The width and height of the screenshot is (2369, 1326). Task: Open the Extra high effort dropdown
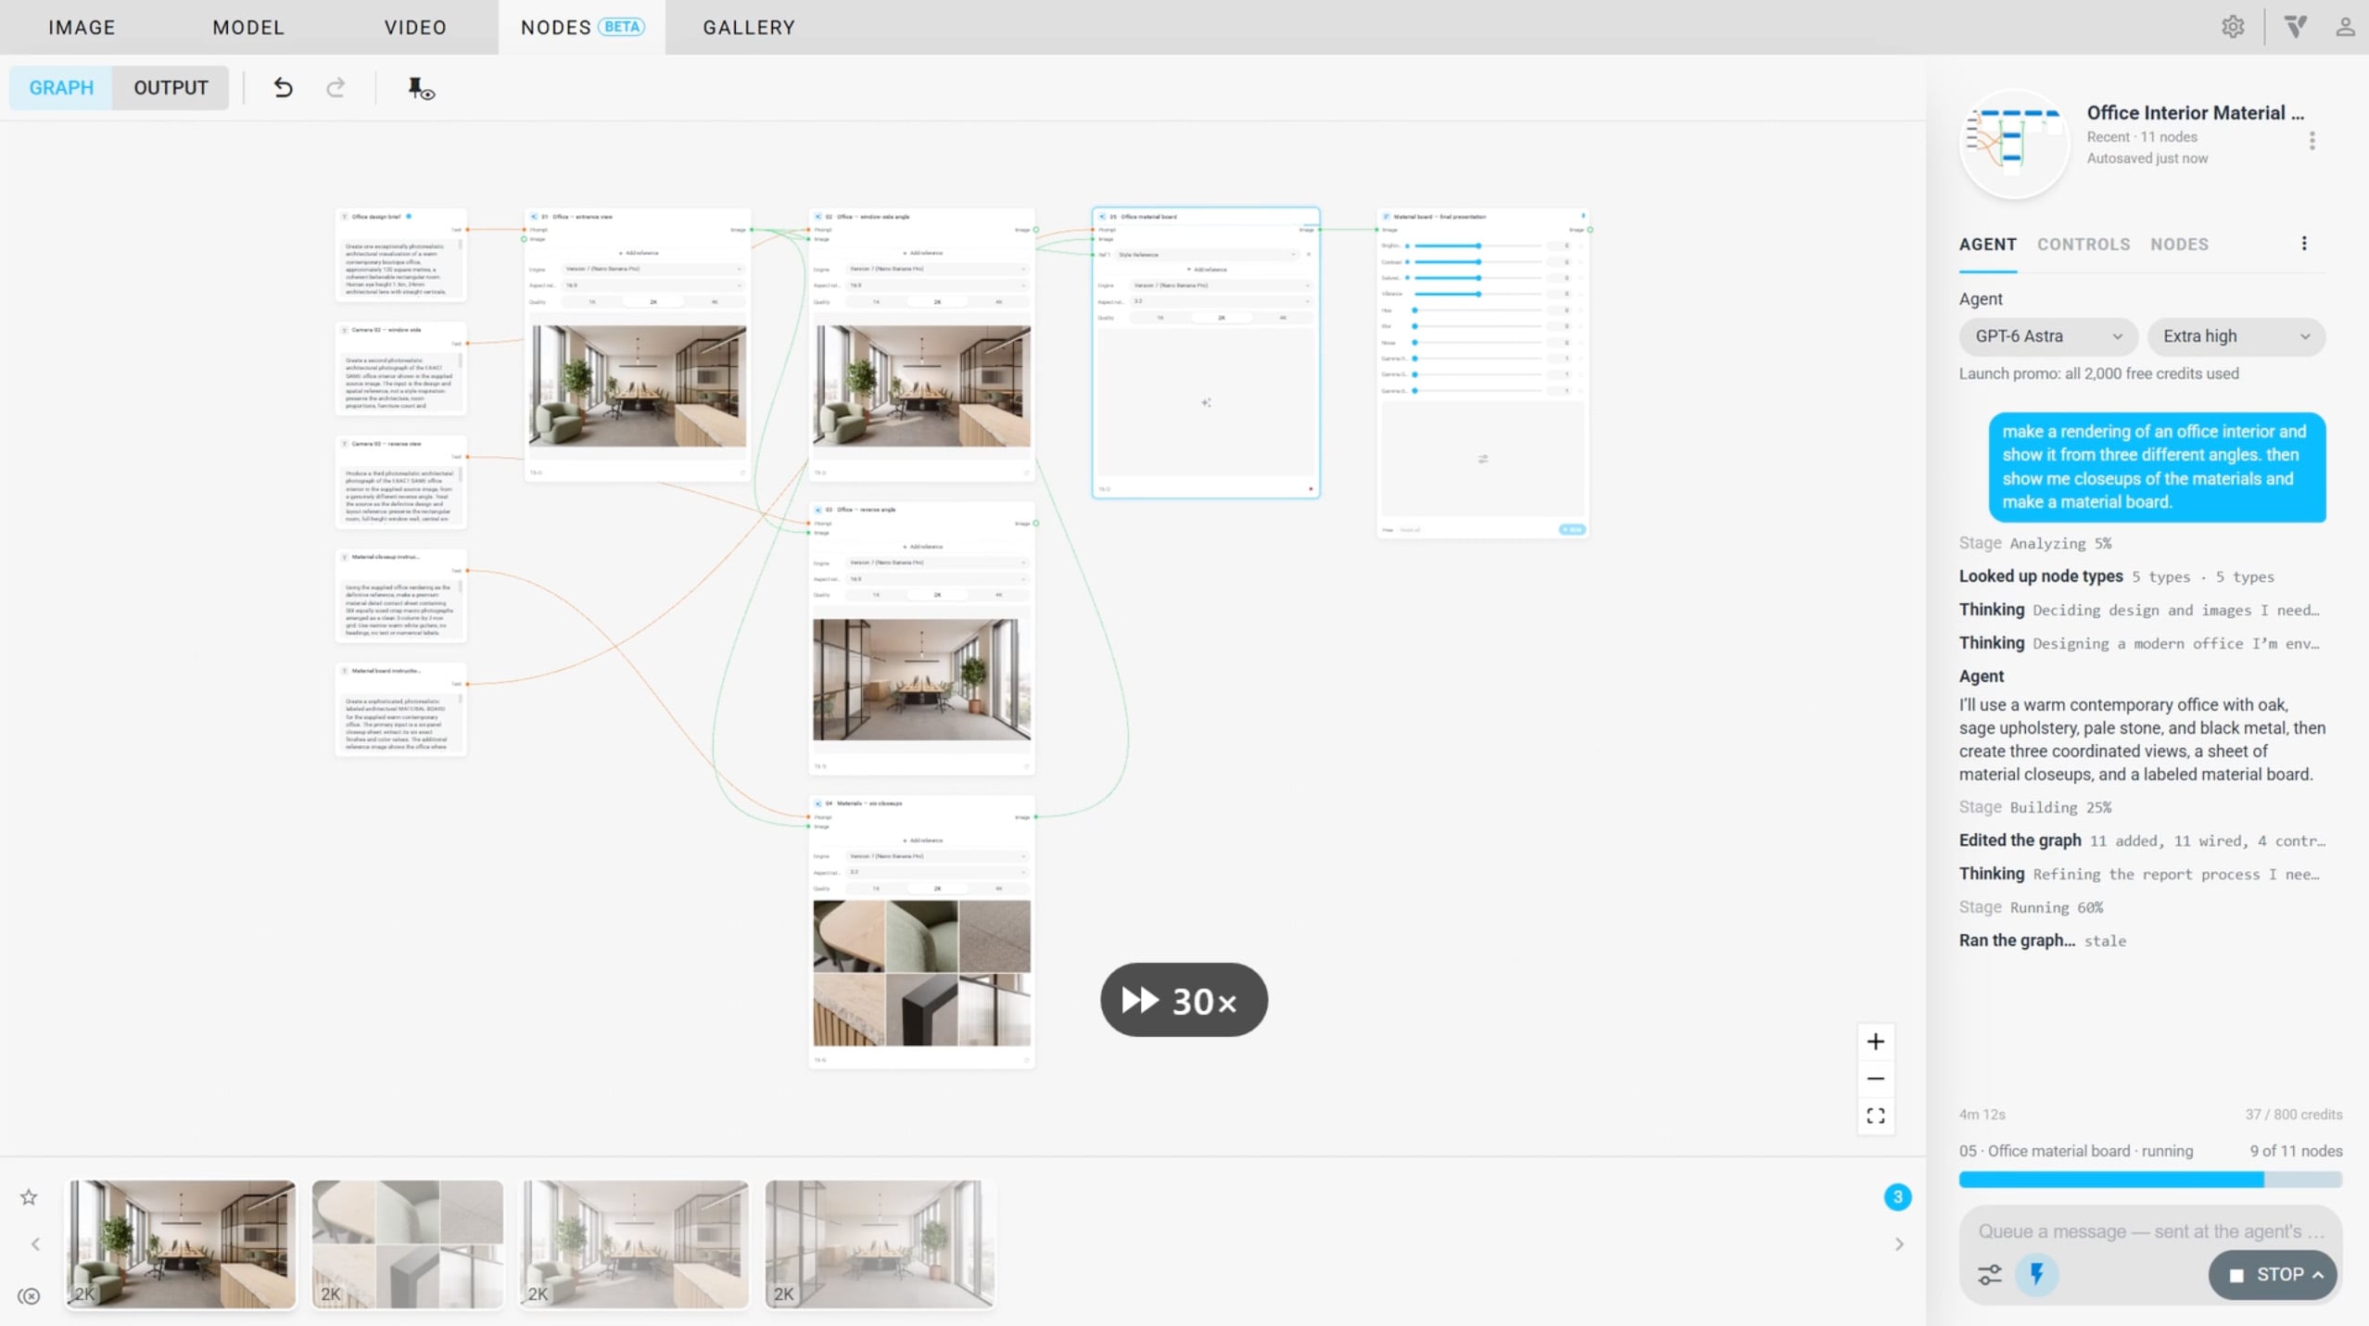point(2236,336)
